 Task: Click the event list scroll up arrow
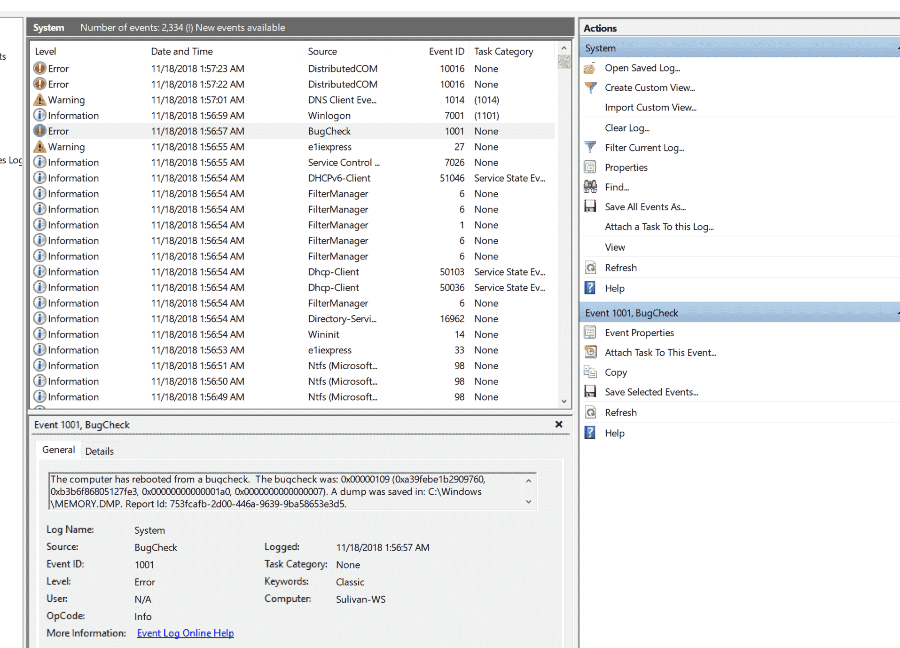564,48
